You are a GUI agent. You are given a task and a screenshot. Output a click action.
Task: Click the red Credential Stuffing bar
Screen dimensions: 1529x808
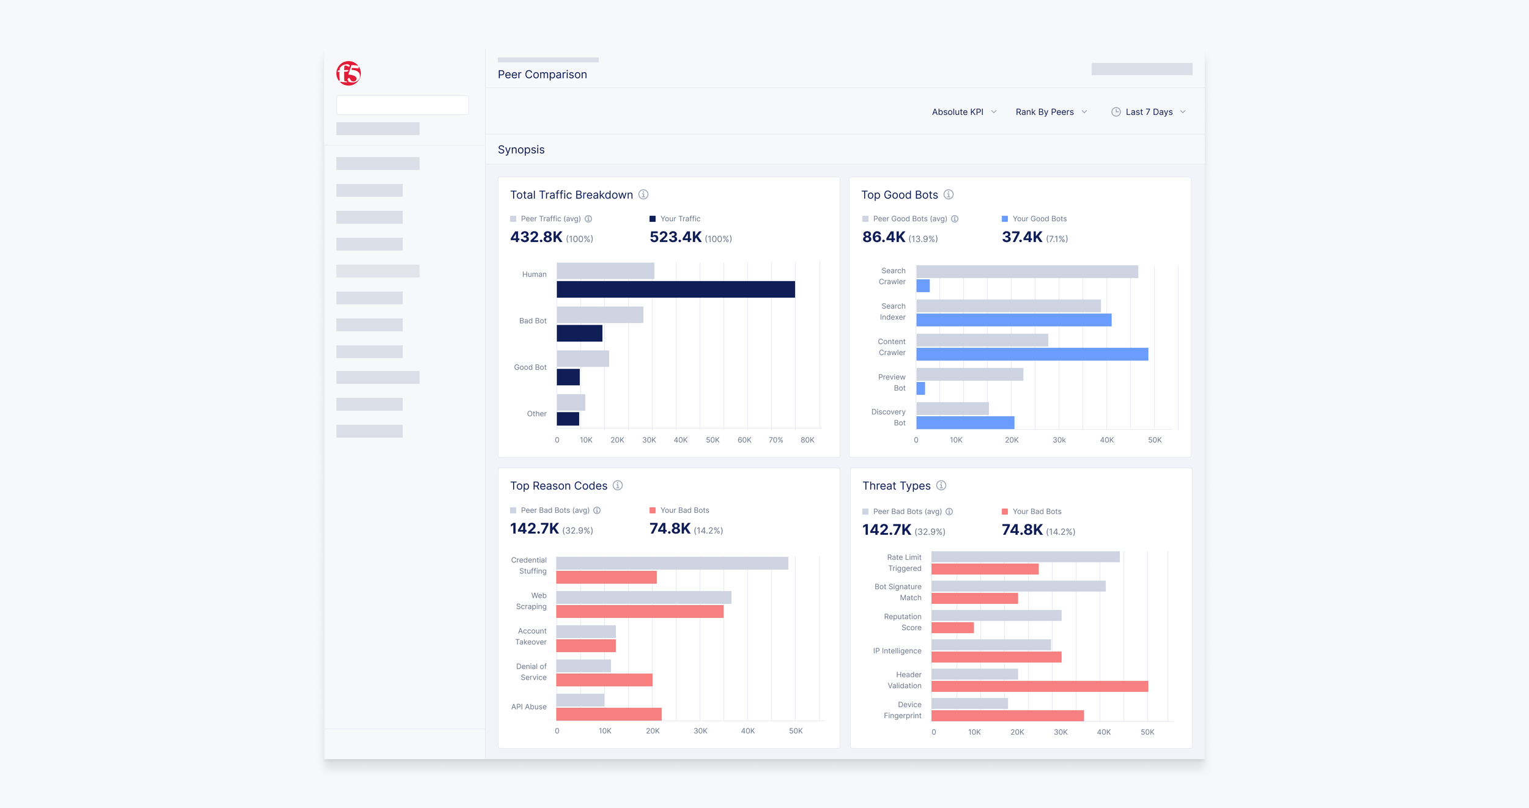click(607, 578)
